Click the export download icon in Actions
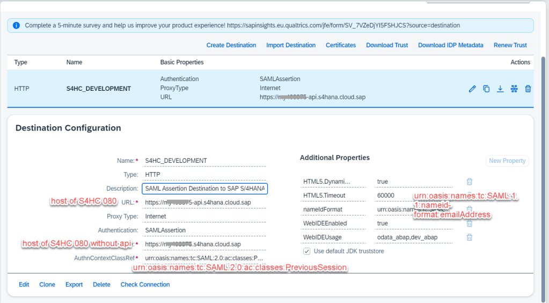 pyautogui.click(x=500, y=89)
